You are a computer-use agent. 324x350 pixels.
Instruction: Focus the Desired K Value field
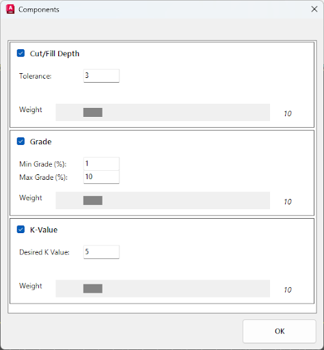(101, 252)
